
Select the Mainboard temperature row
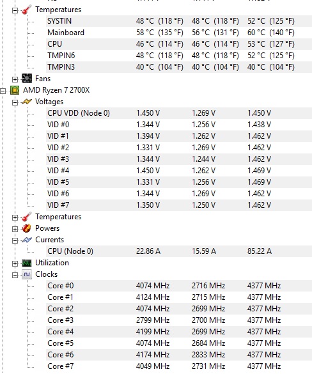click(x=179, y=33)
